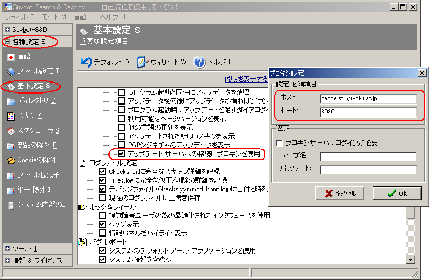Screen dimensions: 430x280
Task: Click the 製品の除外 folder icon
Action: pyautogui.click(x=10, y=146)
